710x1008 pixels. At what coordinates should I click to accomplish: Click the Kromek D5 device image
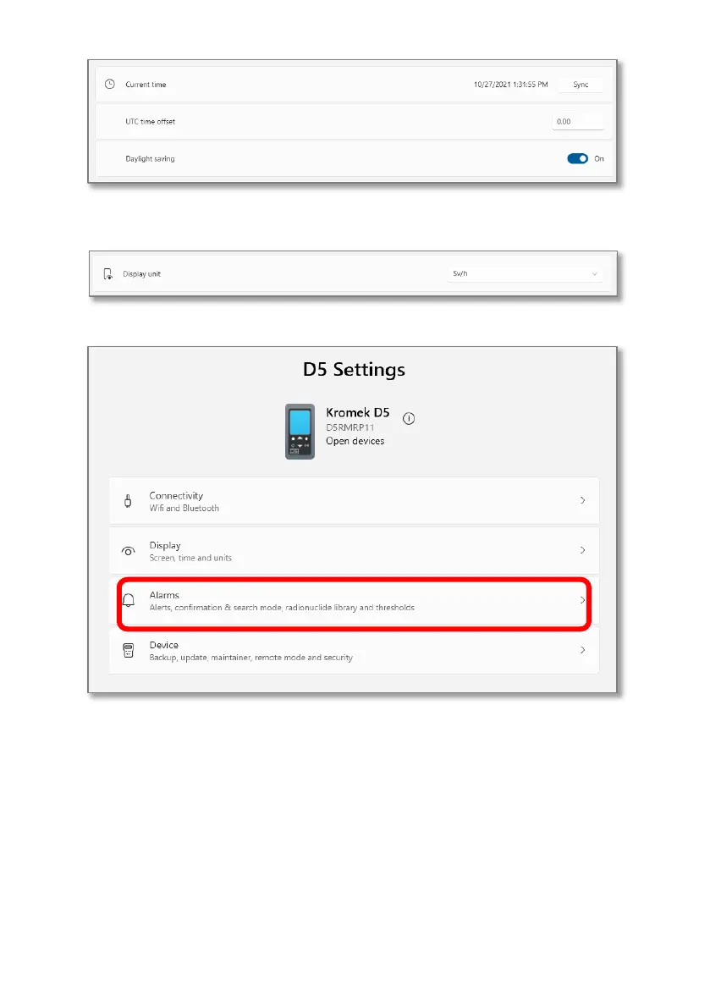point(300,432)
